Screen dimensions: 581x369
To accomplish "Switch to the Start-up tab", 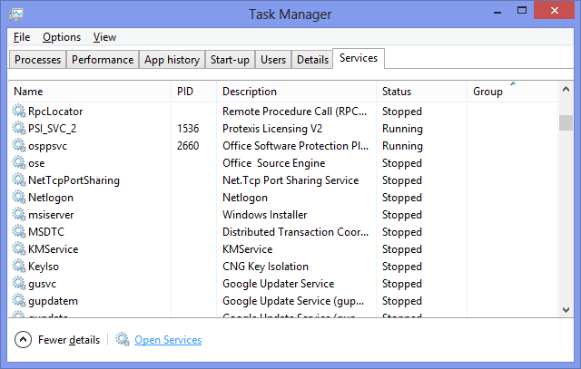I will 230,60.
